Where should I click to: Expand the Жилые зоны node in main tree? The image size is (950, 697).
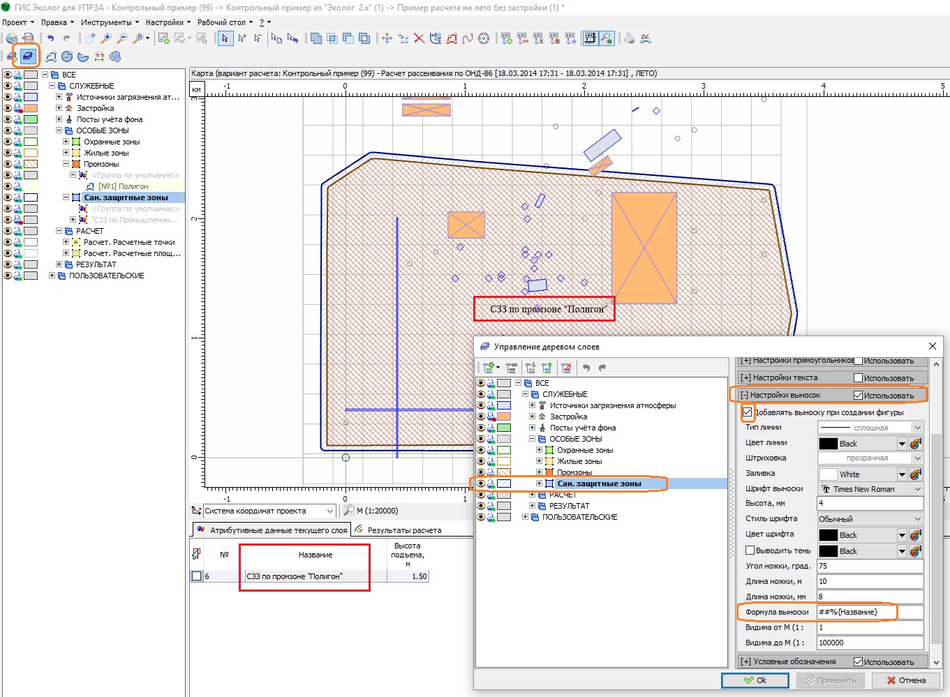point(66,153)
